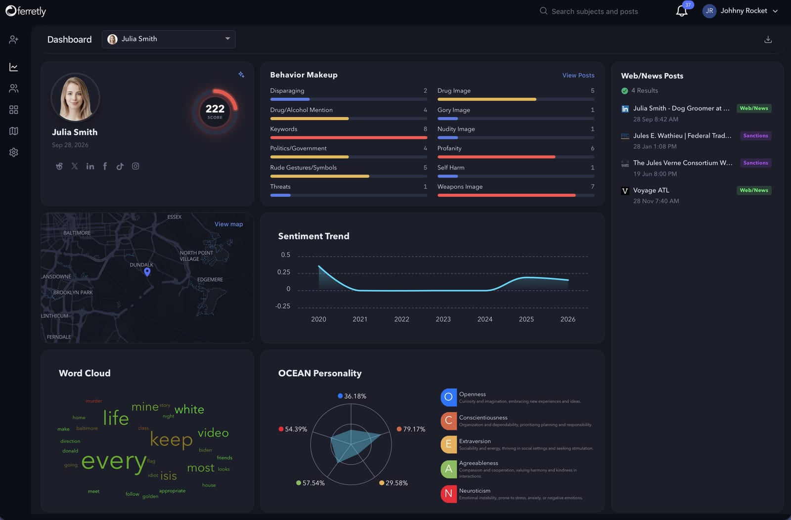The image size is (791, 520).
Task: Open the Voyage ATL post
Action: click(x=651, y=190)
